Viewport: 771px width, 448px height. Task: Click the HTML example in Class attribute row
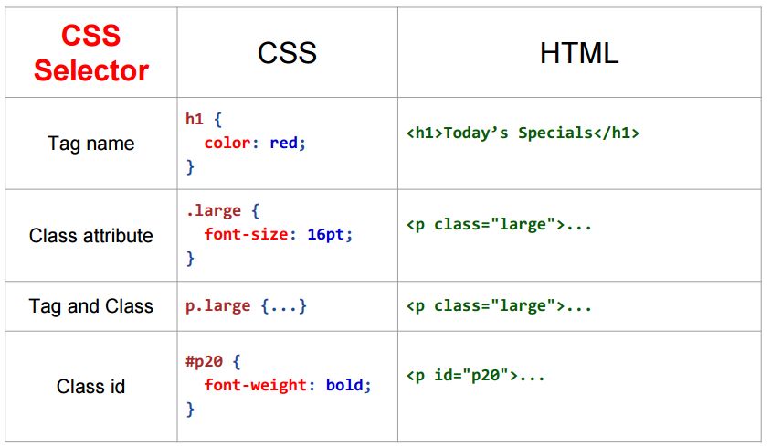click(x=499, y=225)
